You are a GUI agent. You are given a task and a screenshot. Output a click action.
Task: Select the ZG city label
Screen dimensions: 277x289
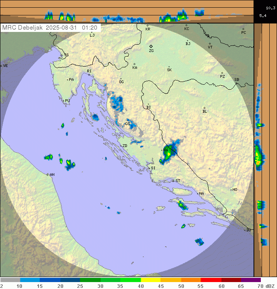(x=151, y=50)
